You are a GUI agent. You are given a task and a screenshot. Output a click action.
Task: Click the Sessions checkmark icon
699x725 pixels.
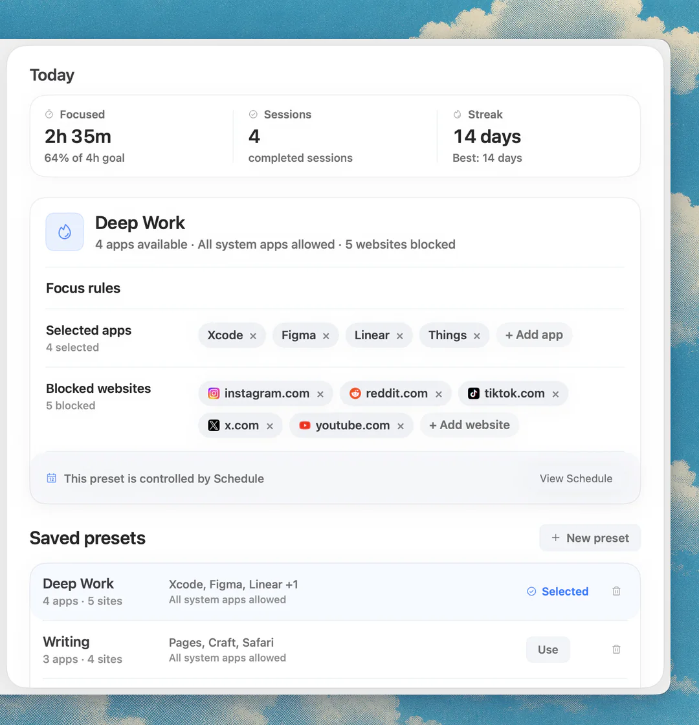(x=253, y=114)
